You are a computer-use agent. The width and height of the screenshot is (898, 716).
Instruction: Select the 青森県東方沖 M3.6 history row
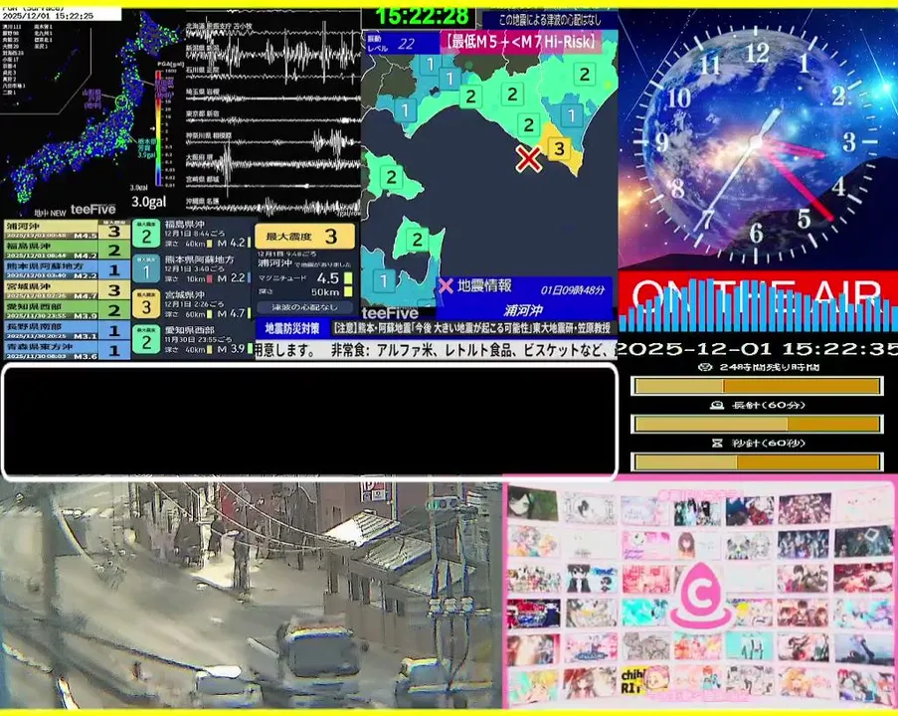[x=67, y=349]
